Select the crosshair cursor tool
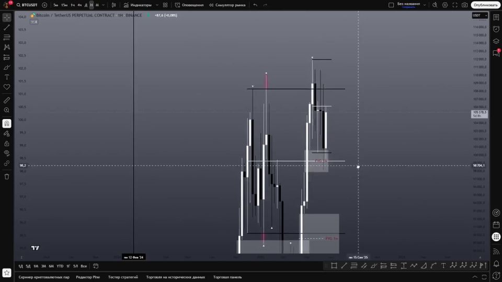This screenshot has height=282, width=502. 7,17
